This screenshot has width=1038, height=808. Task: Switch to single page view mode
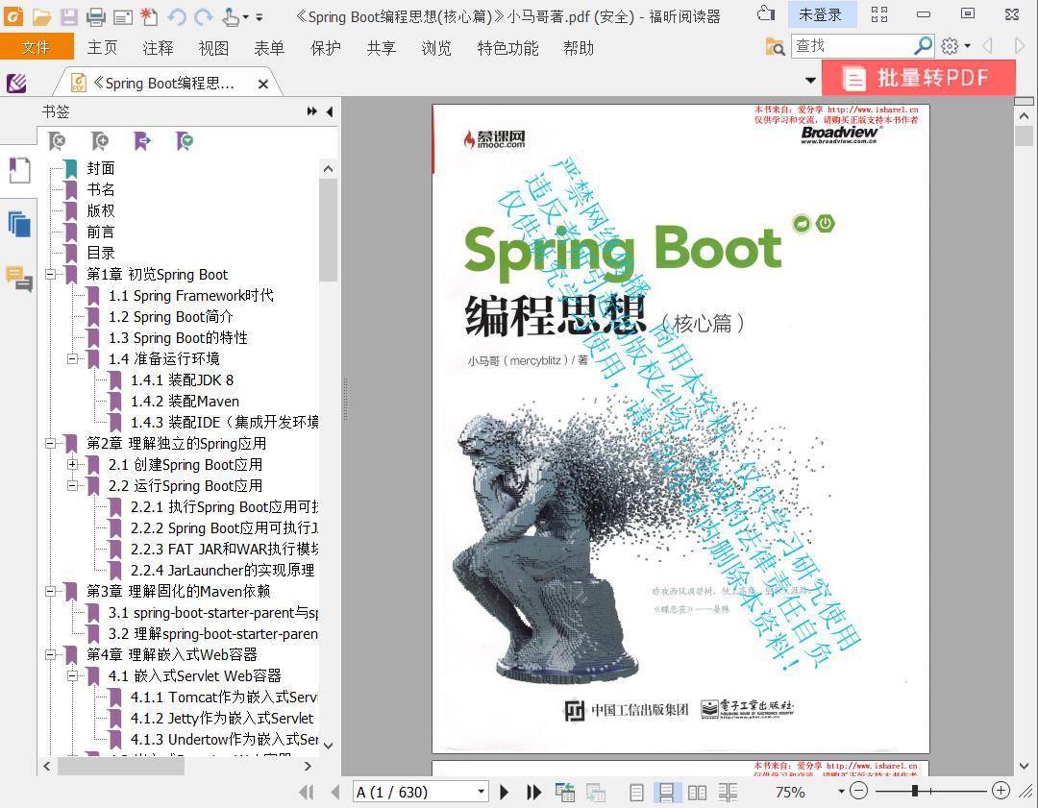click(636, 792)
